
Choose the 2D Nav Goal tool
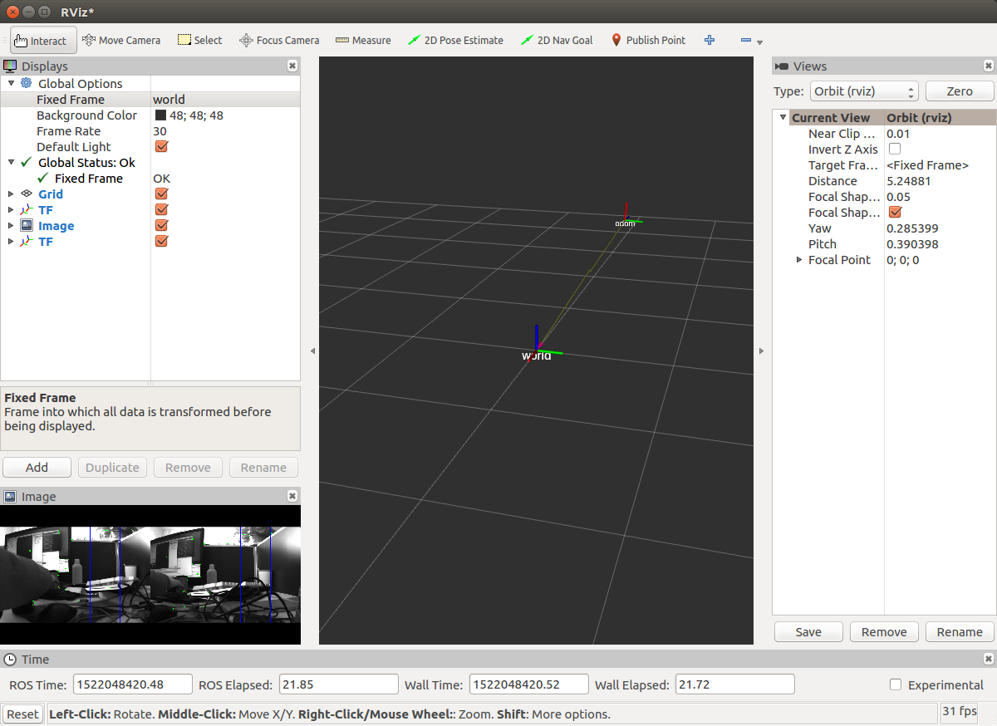click(556, 39)
